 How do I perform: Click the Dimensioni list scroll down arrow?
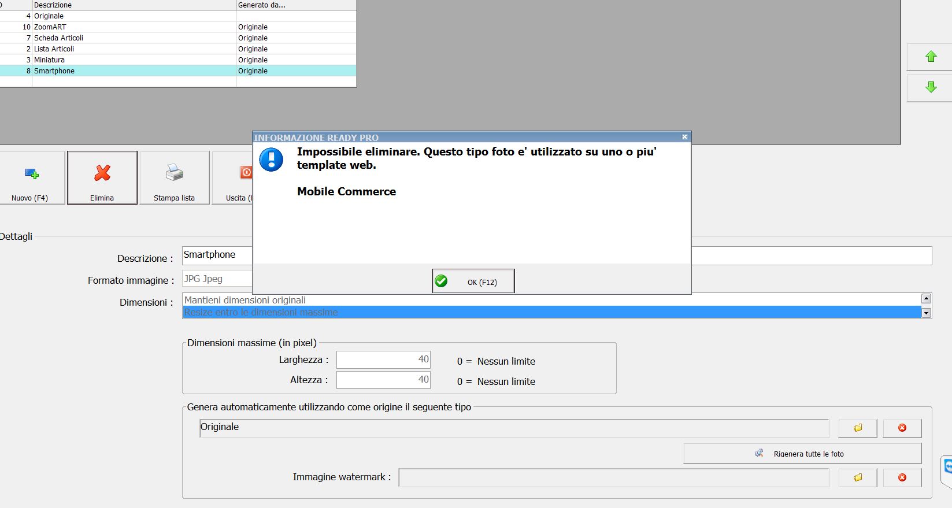click(926, 313)
